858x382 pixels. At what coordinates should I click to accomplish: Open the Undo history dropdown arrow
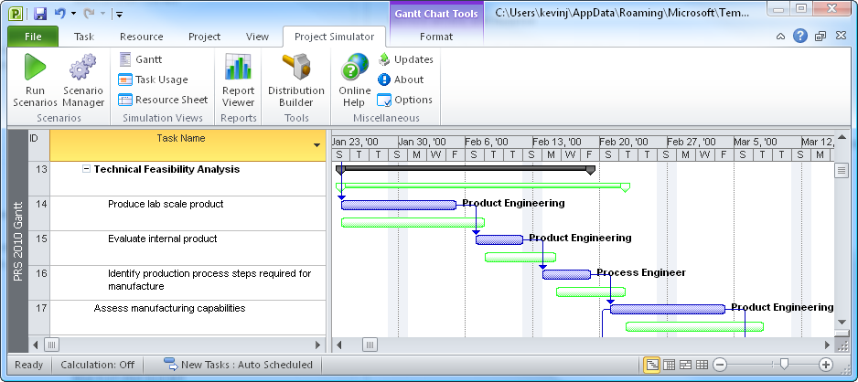(x=74, y=14)
